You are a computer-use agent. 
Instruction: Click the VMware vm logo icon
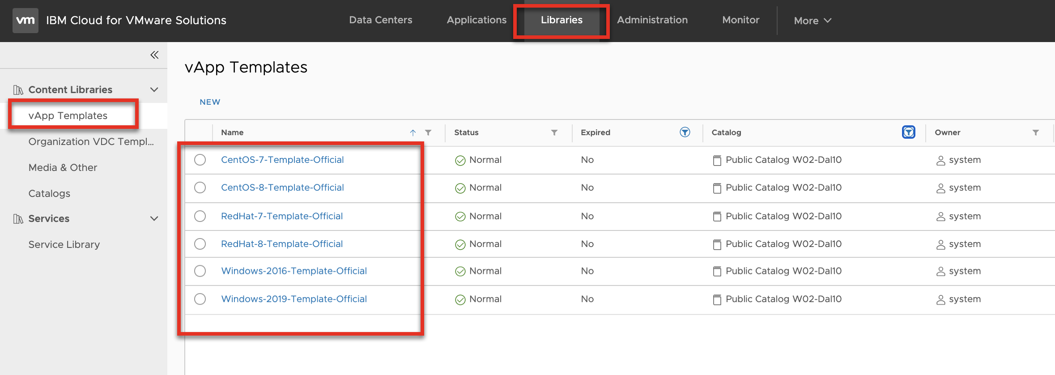pyautogui.click(x=25, y=21)
